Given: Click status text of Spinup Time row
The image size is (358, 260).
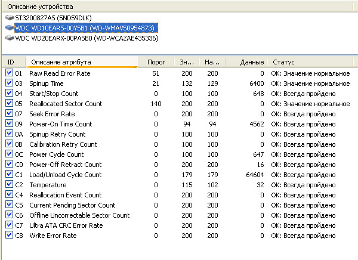Looking at the screenshot, I should (x=310, y=83).
